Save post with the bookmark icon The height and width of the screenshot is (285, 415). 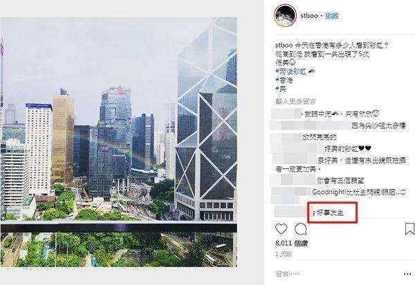pos(409,228)
